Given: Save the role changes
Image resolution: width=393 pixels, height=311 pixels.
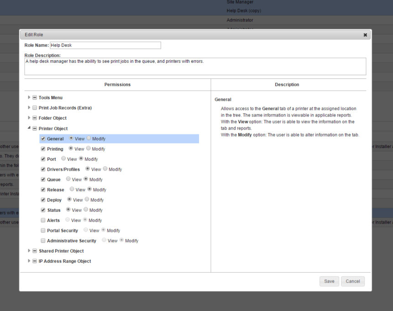Looking at the screenshot, I should 329,281.
